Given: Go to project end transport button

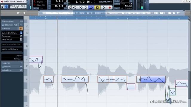Looking at the screenshot, I should click(x=86, y=7).
